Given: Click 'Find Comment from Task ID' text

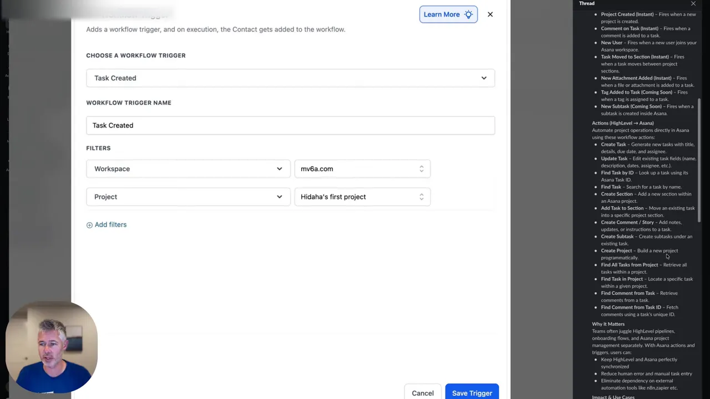Looking at the screenshot, I should point(631,308).
